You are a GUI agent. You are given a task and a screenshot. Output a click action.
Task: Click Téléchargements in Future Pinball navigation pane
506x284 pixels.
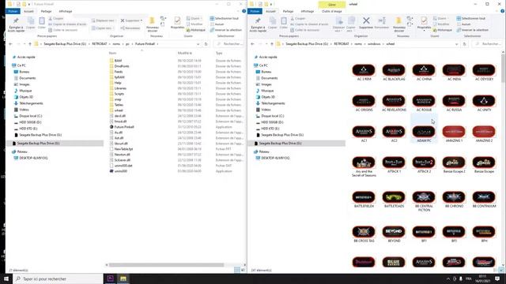point(31,103)
